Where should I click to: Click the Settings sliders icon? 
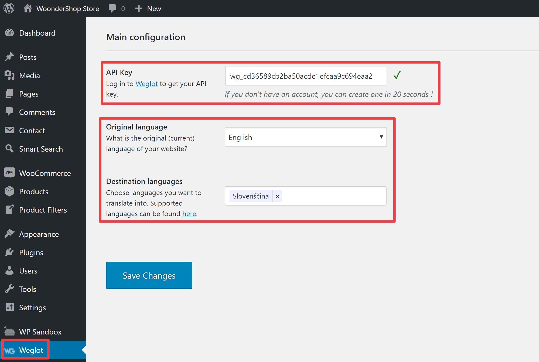(x=9, y=307)
